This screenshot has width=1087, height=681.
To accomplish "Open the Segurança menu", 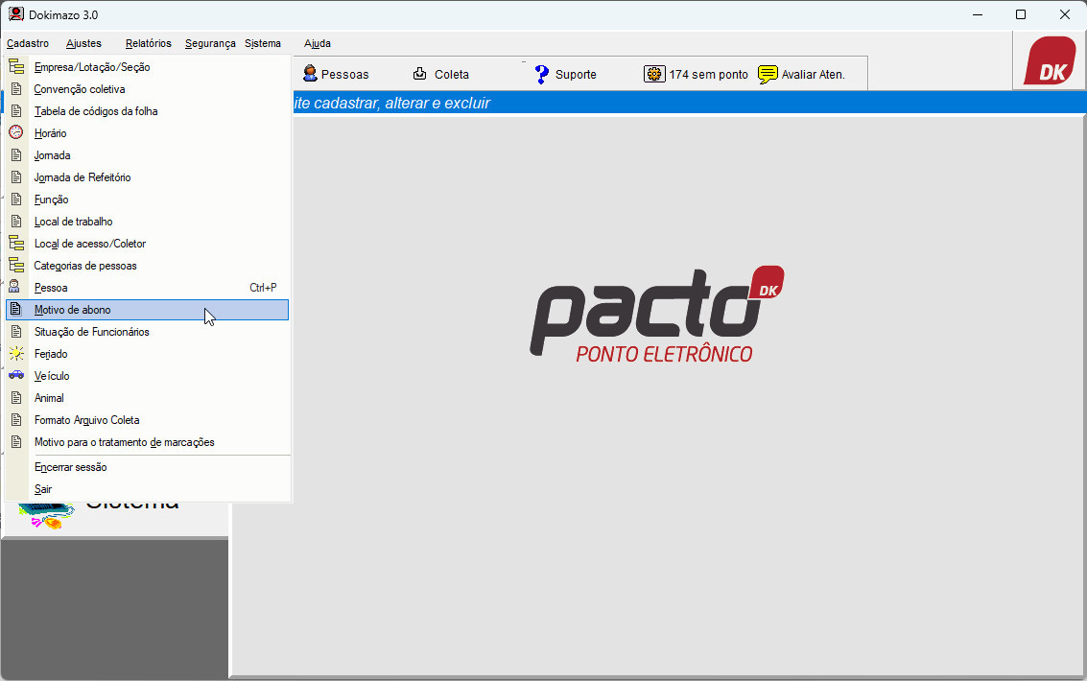I will coord(210,43).
